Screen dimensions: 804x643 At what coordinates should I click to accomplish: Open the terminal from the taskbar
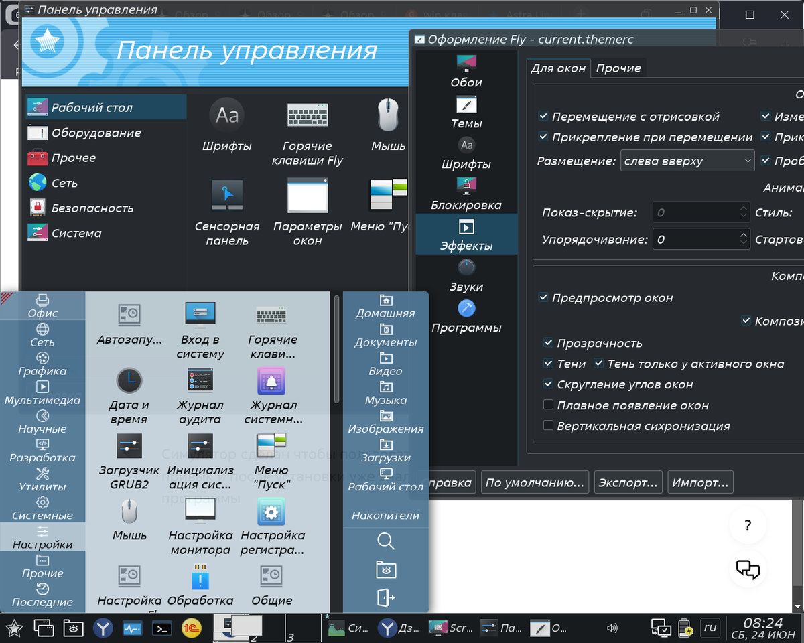(x=161, y=628)
